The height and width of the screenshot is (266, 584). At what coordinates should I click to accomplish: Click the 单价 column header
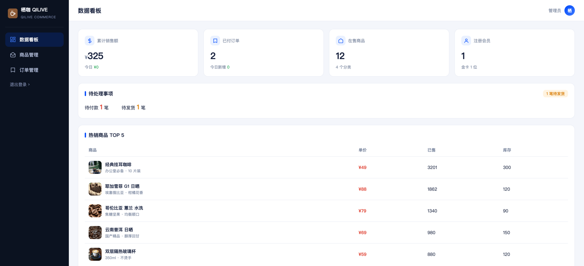click(362, 150)
